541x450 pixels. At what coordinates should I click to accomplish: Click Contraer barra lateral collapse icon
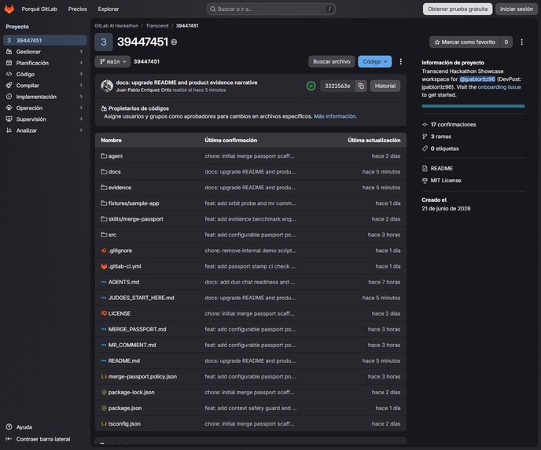[x=9, y=439]
